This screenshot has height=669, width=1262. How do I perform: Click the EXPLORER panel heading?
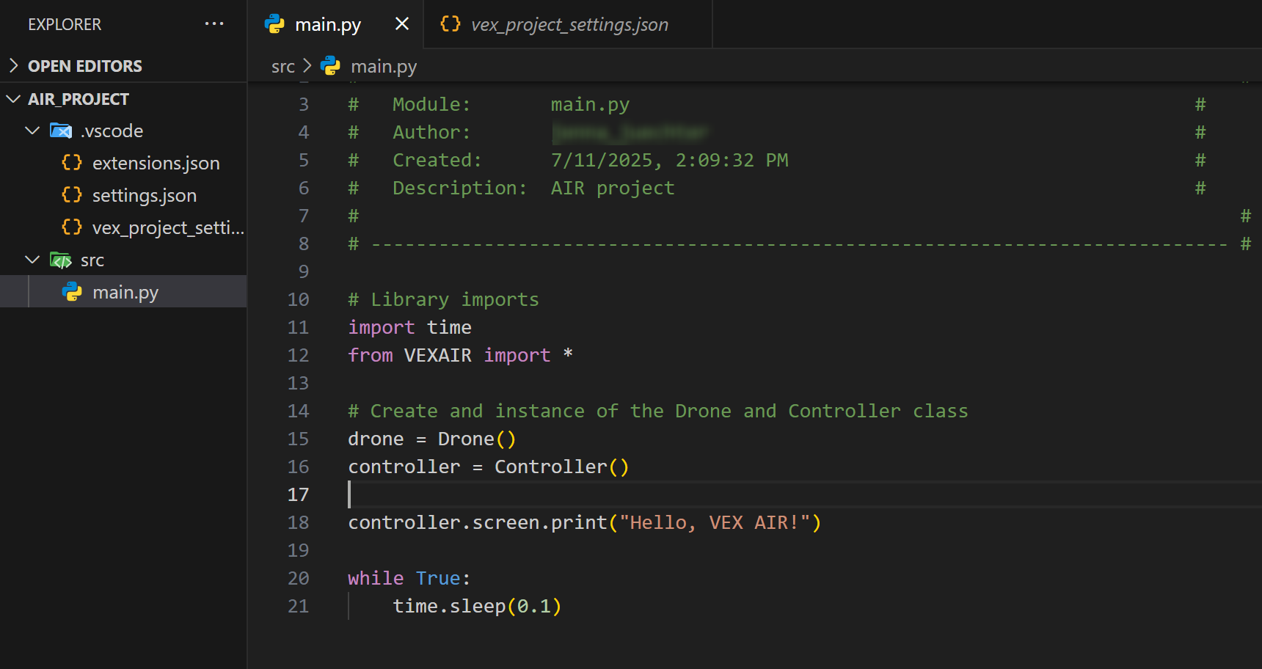[64, 23]
